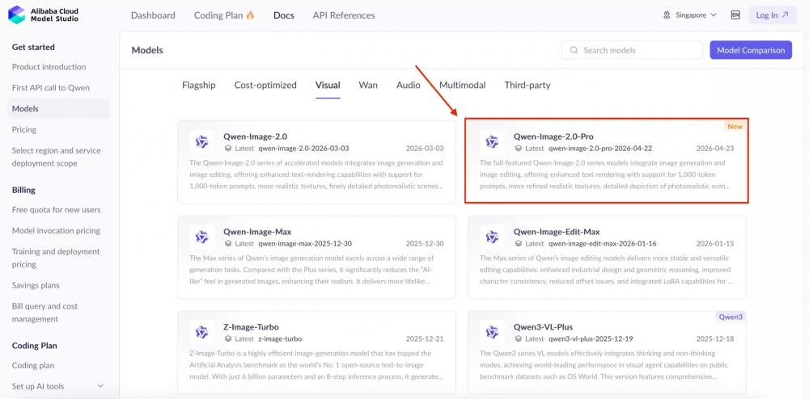The height and width of the screenshot is (399, 809).
Task: Click the Qwen3-VL-Plus model logo icon
Action: click(x=492, y=332)
